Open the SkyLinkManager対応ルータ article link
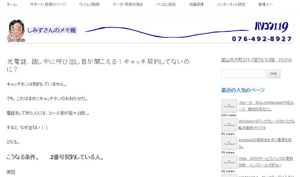Viewport: 300px width, 177px height. coord(266,106)
